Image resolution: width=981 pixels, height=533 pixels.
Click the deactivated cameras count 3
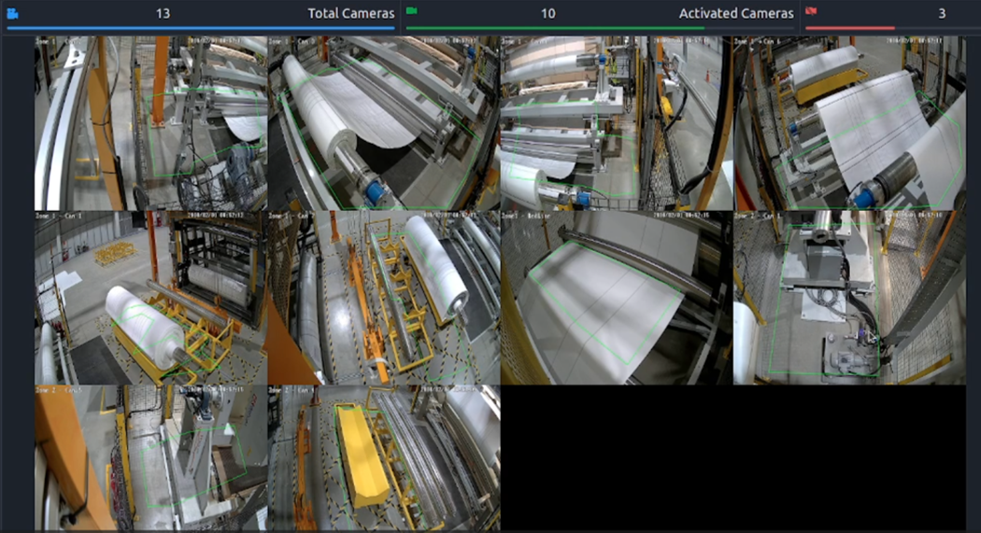942,13
